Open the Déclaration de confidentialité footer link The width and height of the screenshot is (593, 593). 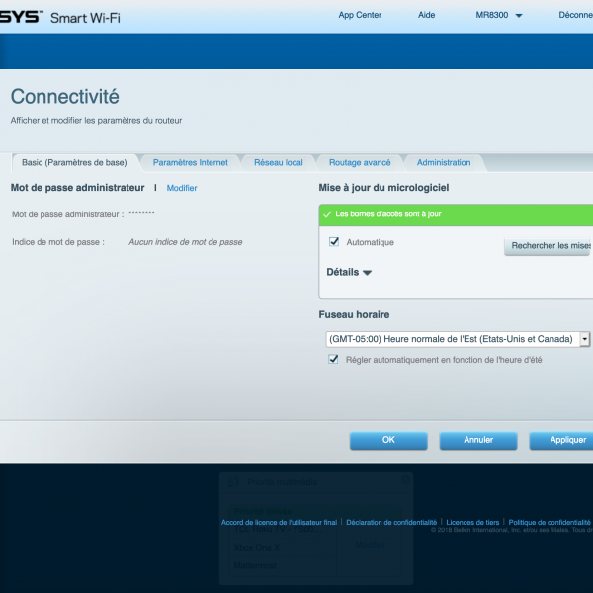pos(391,522)
